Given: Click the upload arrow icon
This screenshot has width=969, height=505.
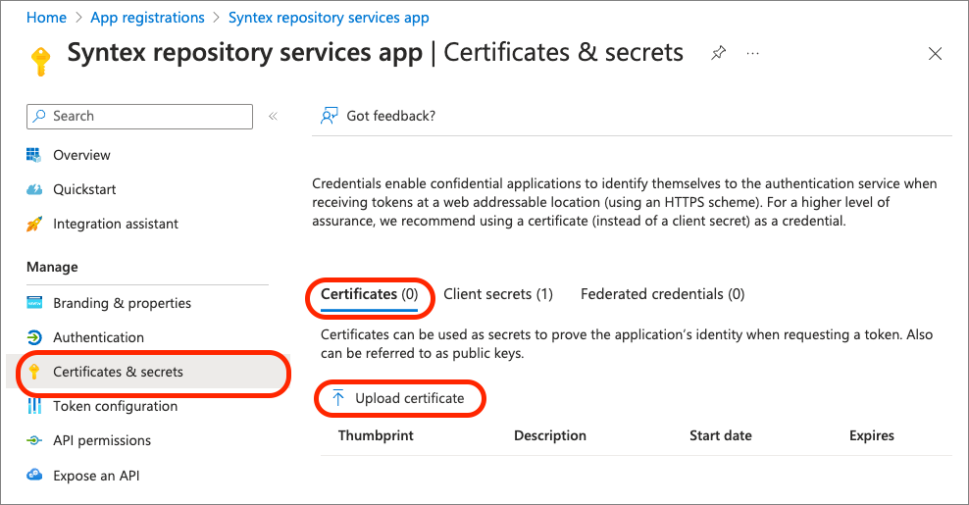Looking at the screenshot, I should tap(338, 398).
